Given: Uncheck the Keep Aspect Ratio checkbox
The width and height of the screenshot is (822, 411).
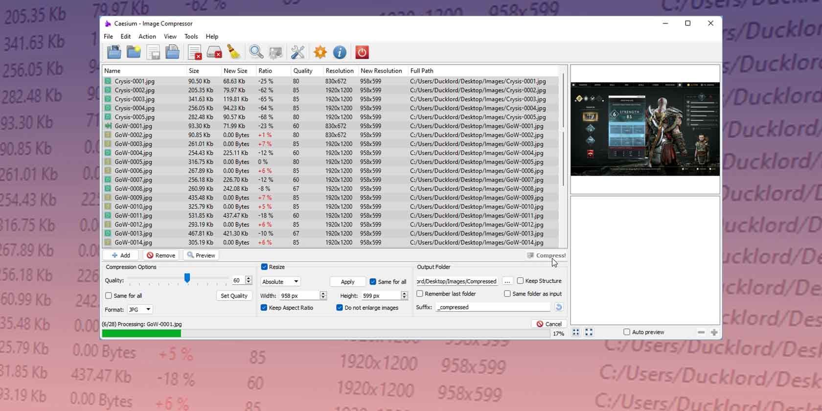Looking at the screenshot, I should click(x=264, y=308).
